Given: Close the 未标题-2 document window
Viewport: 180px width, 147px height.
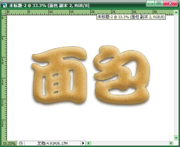Looking at the screenshot, I should (170, 3).
